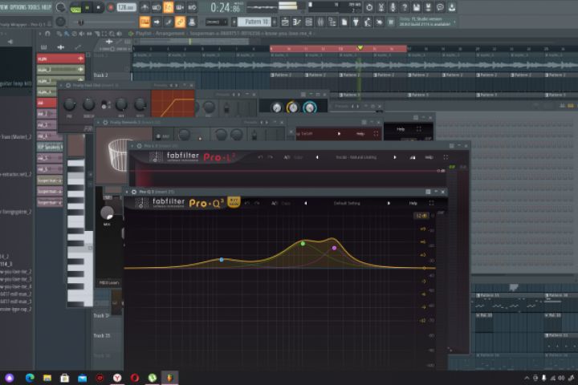Open Microsoft Edge from the taskbar
The width and height of the screenshot is (578, 385).
[30, 378]
